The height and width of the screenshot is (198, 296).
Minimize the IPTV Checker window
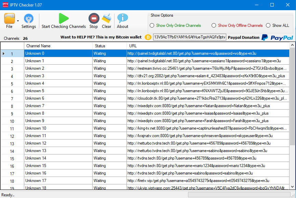pos(257,5)
